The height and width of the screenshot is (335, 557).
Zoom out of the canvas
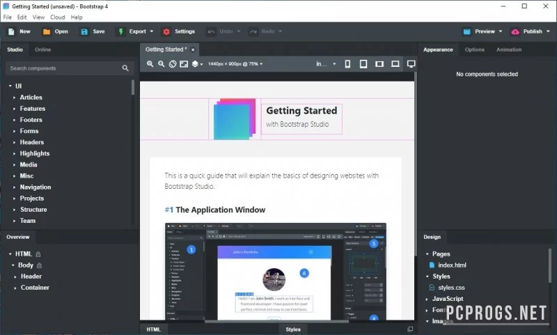[x=162, y=64]
